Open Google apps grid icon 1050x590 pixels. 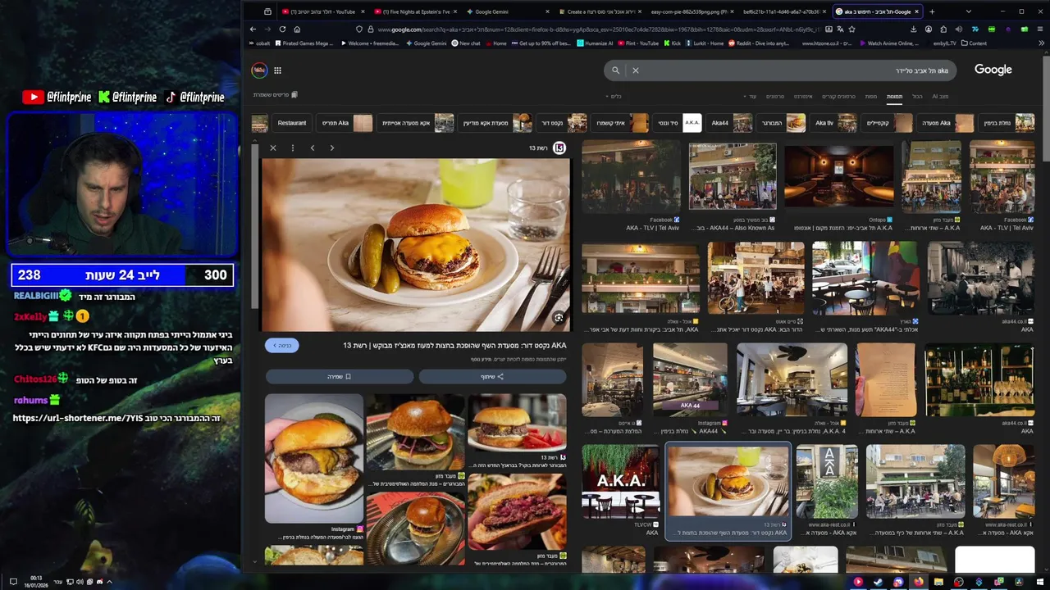(x=277, y=70)
